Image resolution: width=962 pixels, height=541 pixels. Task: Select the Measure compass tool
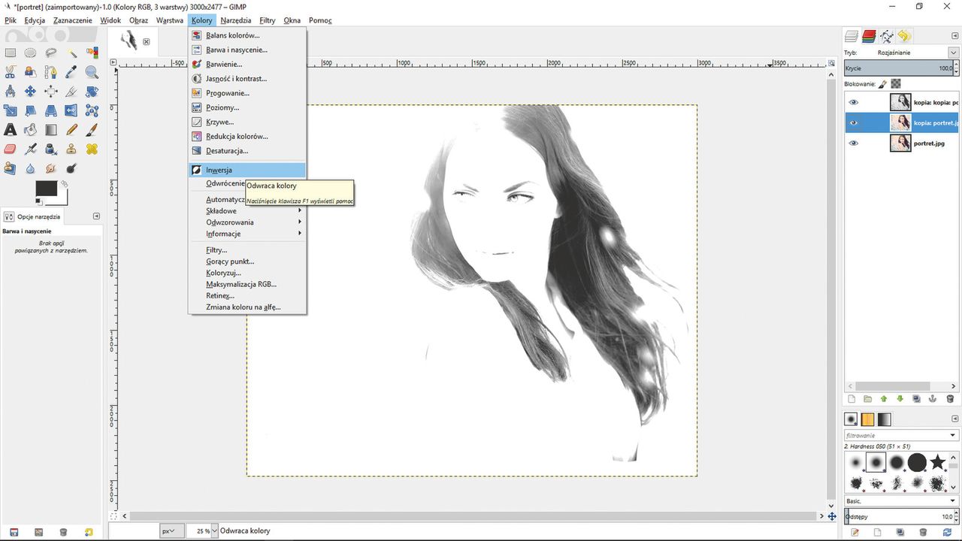click(x=11, y=92)
